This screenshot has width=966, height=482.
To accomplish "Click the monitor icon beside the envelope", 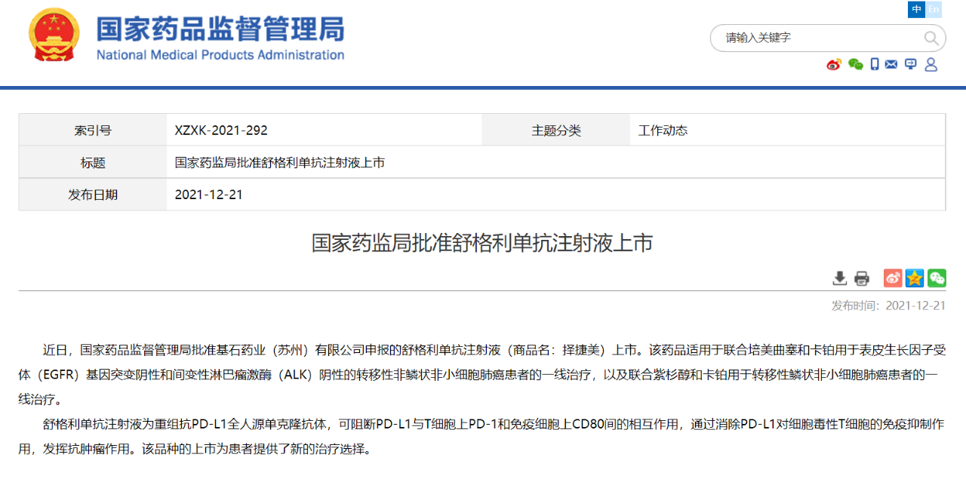I will coord(911,65).
